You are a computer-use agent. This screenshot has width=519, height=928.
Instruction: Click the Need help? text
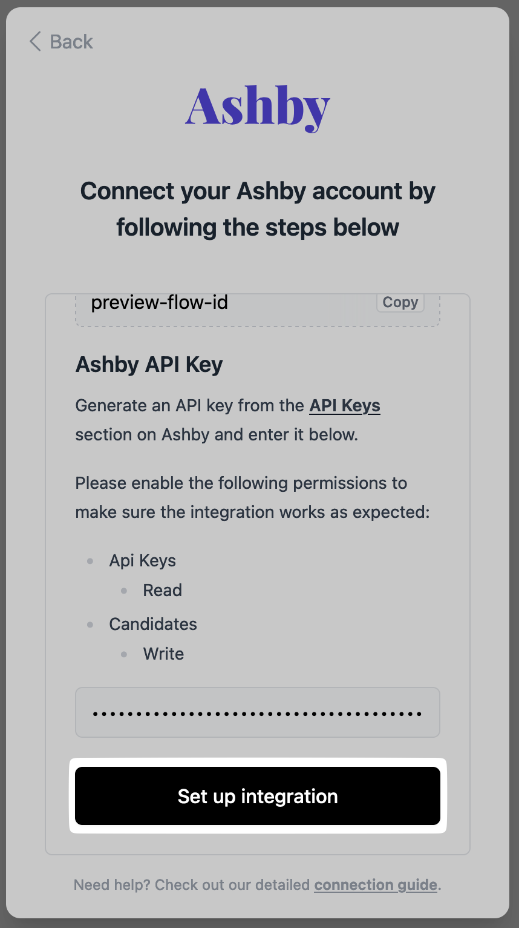point(113,885)
